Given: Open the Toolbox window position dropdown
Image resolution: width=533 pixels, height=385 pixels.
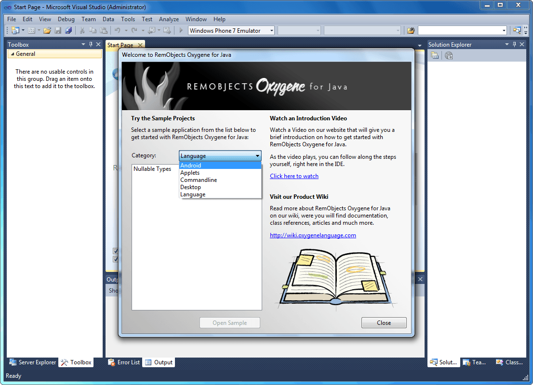Looking at the screenshot, I should tap(83, 44).
